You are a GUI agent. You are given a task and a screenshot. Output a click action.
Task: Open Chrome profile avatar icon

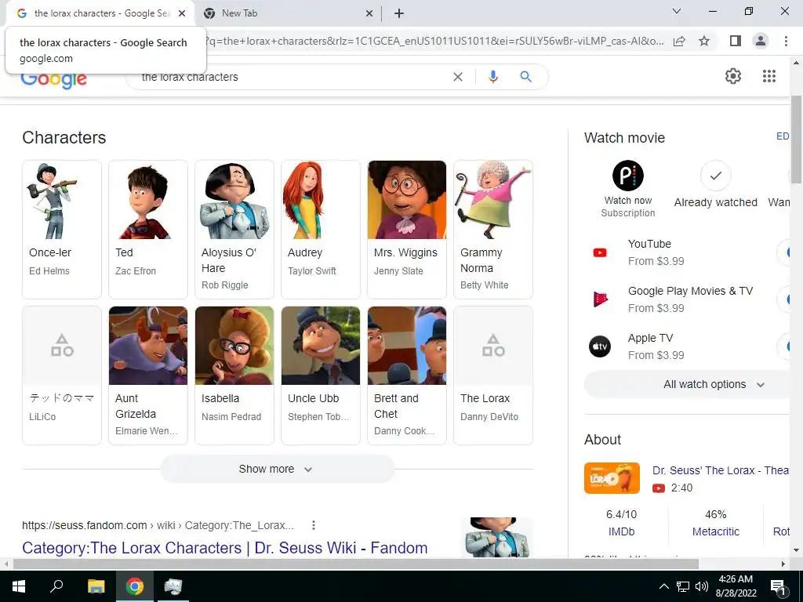[x=761, y=41]
